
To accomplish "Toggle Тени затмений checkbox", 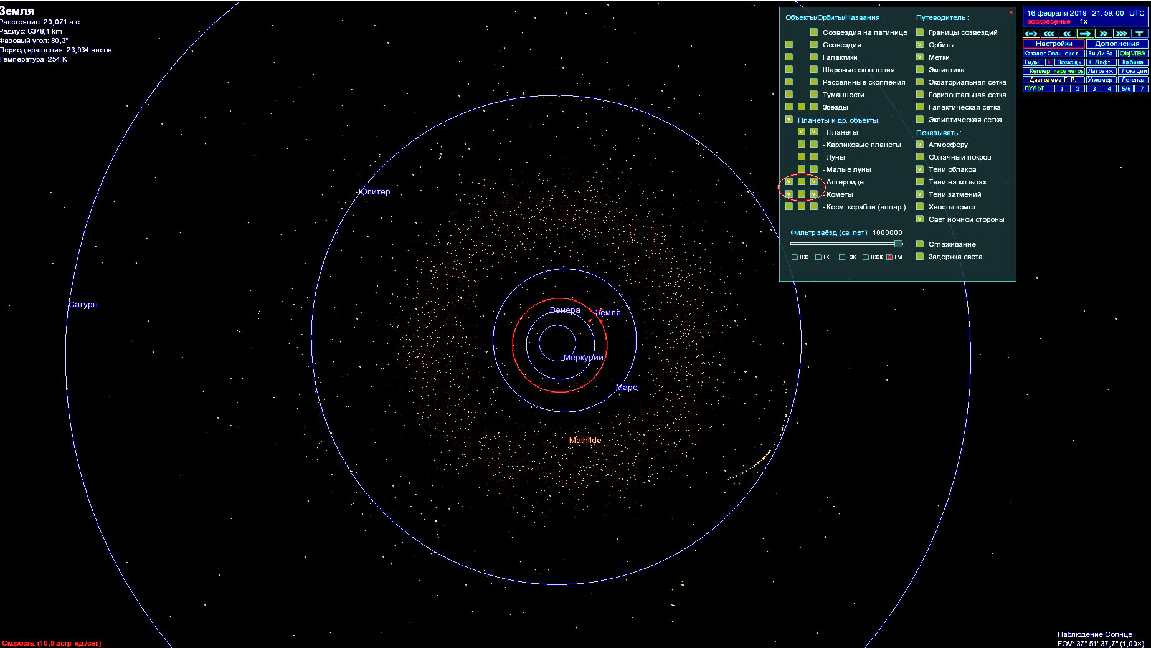I will 920,194.
